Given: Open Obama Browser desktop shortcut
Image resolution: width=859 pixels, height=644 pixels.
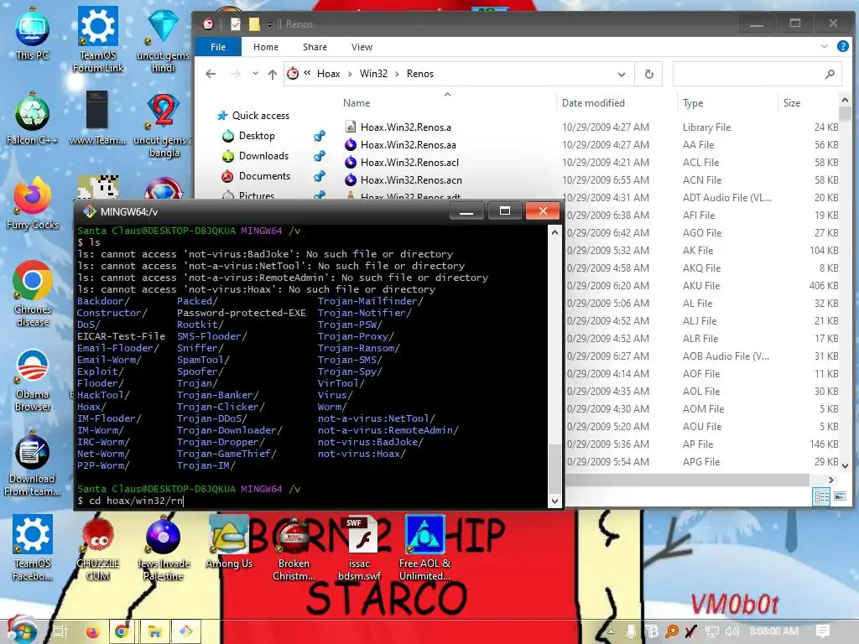Looking at the screenshot, I should [x=33, y=379].
